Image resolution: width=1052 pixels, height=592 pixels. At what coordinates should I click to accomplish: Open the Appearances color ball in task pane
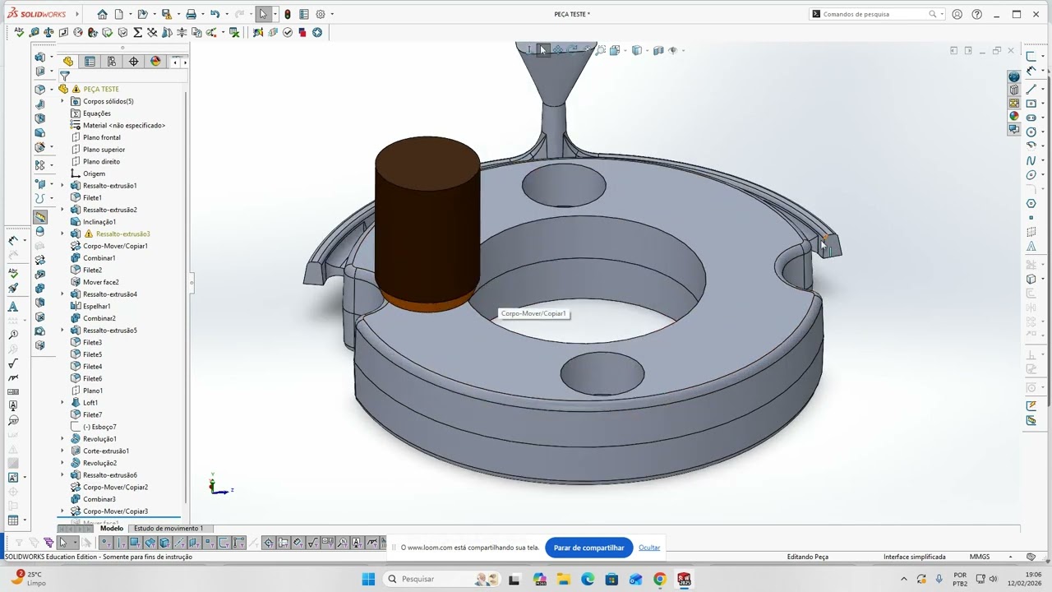[x=1014, y=115]
